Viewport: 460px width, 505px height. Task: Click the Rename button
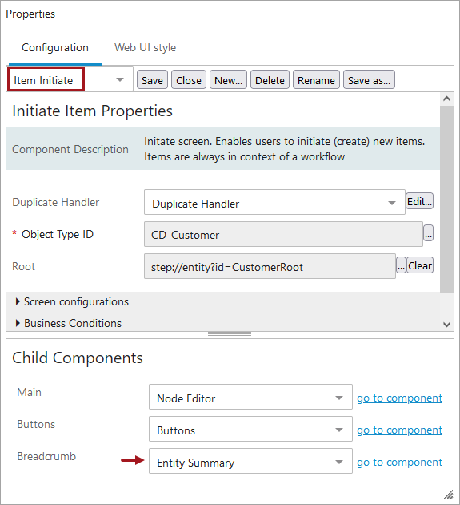click(316, 80)
